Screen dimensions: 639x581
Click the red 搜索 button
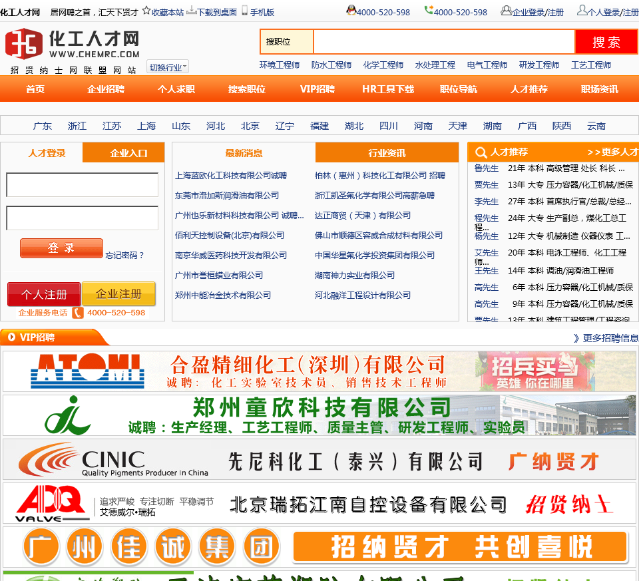point(606,41)
